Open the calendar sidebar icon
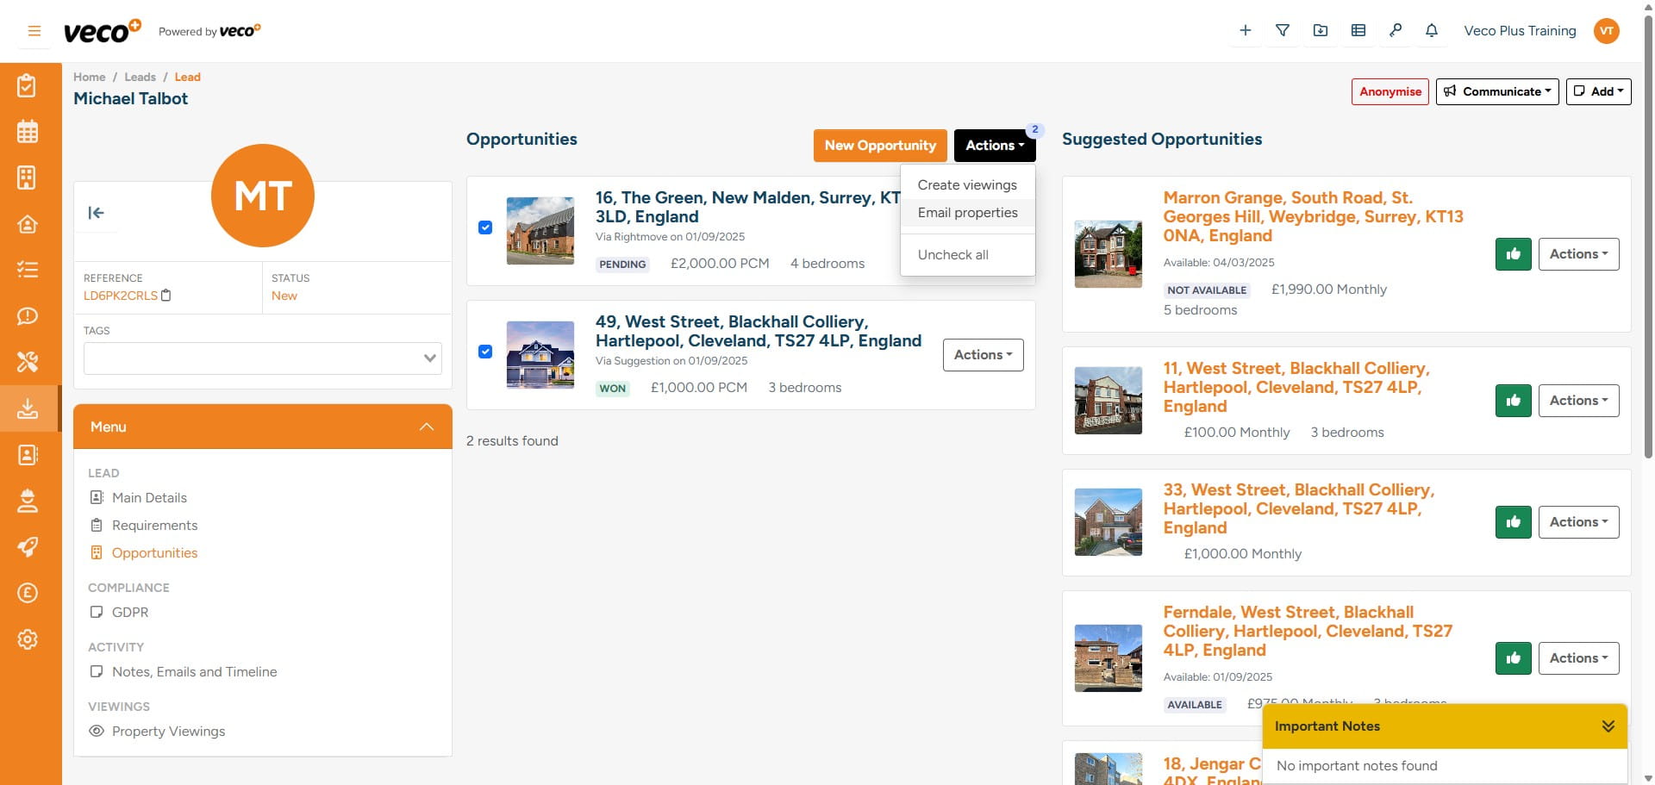Image resolution: width=1655 pixels, height=785 pixels. point(28,131)
